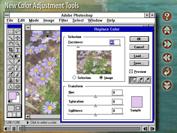Choose the minus eyedropper in Replace Color
The width and height of the screenshot is (177, 133).
pyautogui.click(x=147, y=80)
